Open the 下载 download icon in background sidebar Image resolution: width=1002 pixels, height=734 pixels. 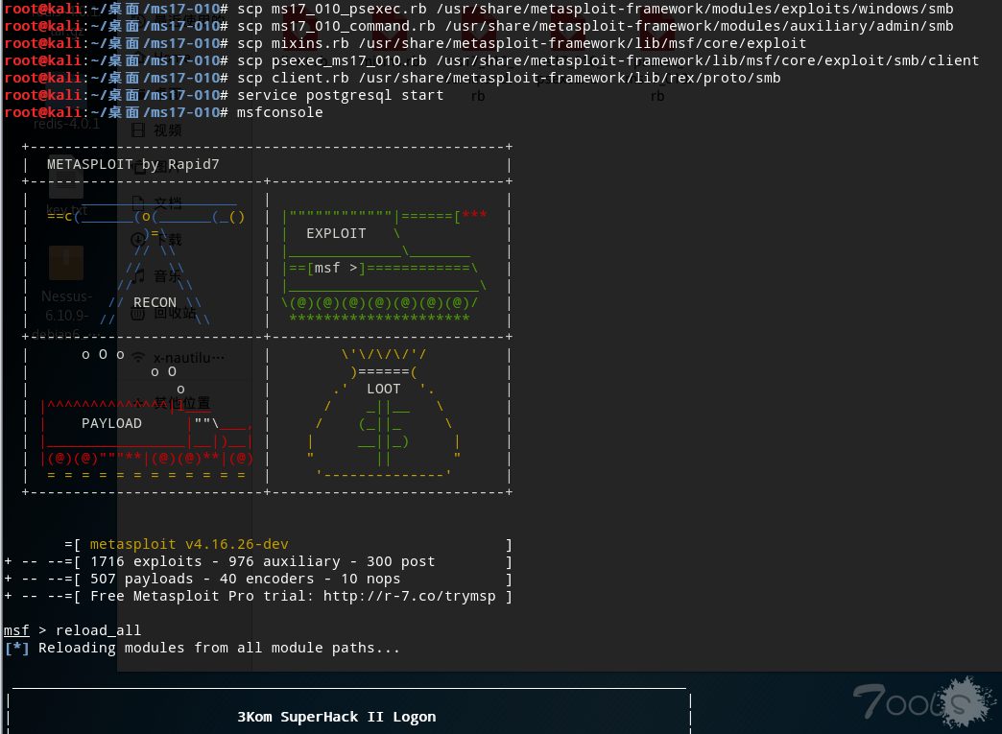click(x=138, y=240)
